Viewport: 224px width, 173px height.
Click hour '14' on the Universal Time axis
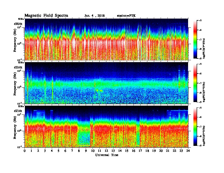[120, 151]
